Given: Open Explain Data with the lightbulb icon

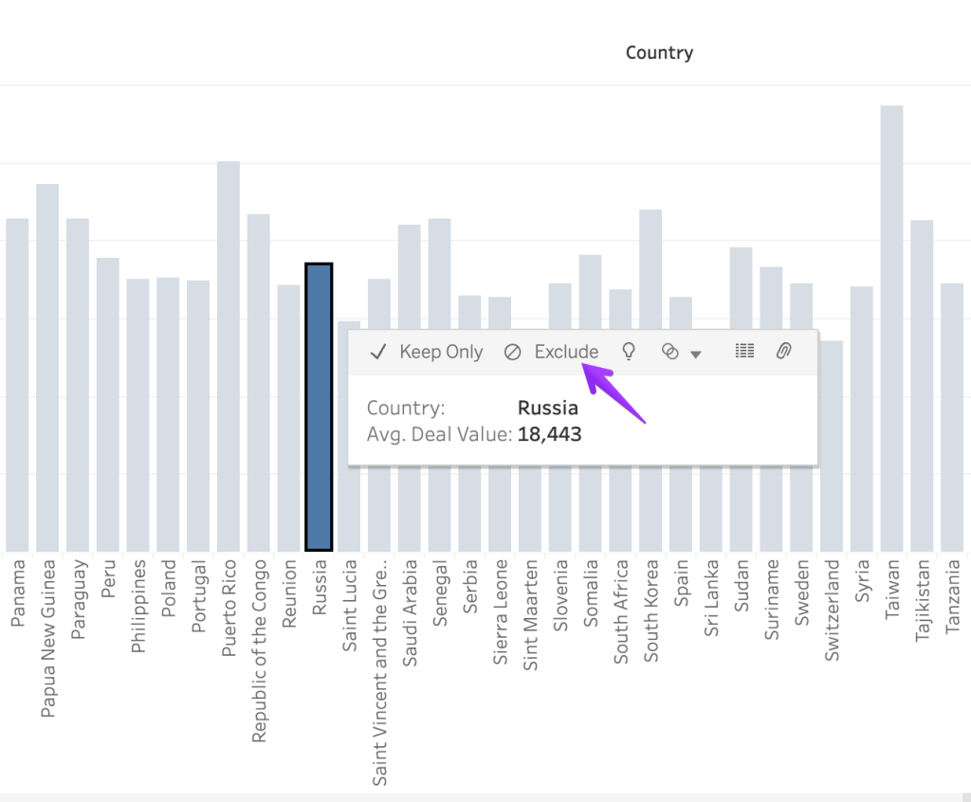Looking at the screenshot, I should (628, 352).
